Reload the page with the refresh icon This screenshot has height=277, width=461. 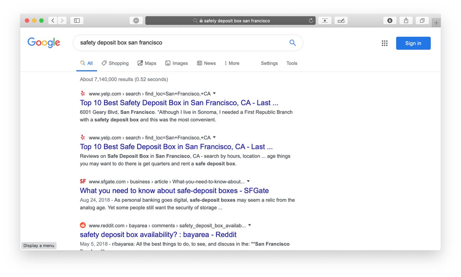pos(311,21)
